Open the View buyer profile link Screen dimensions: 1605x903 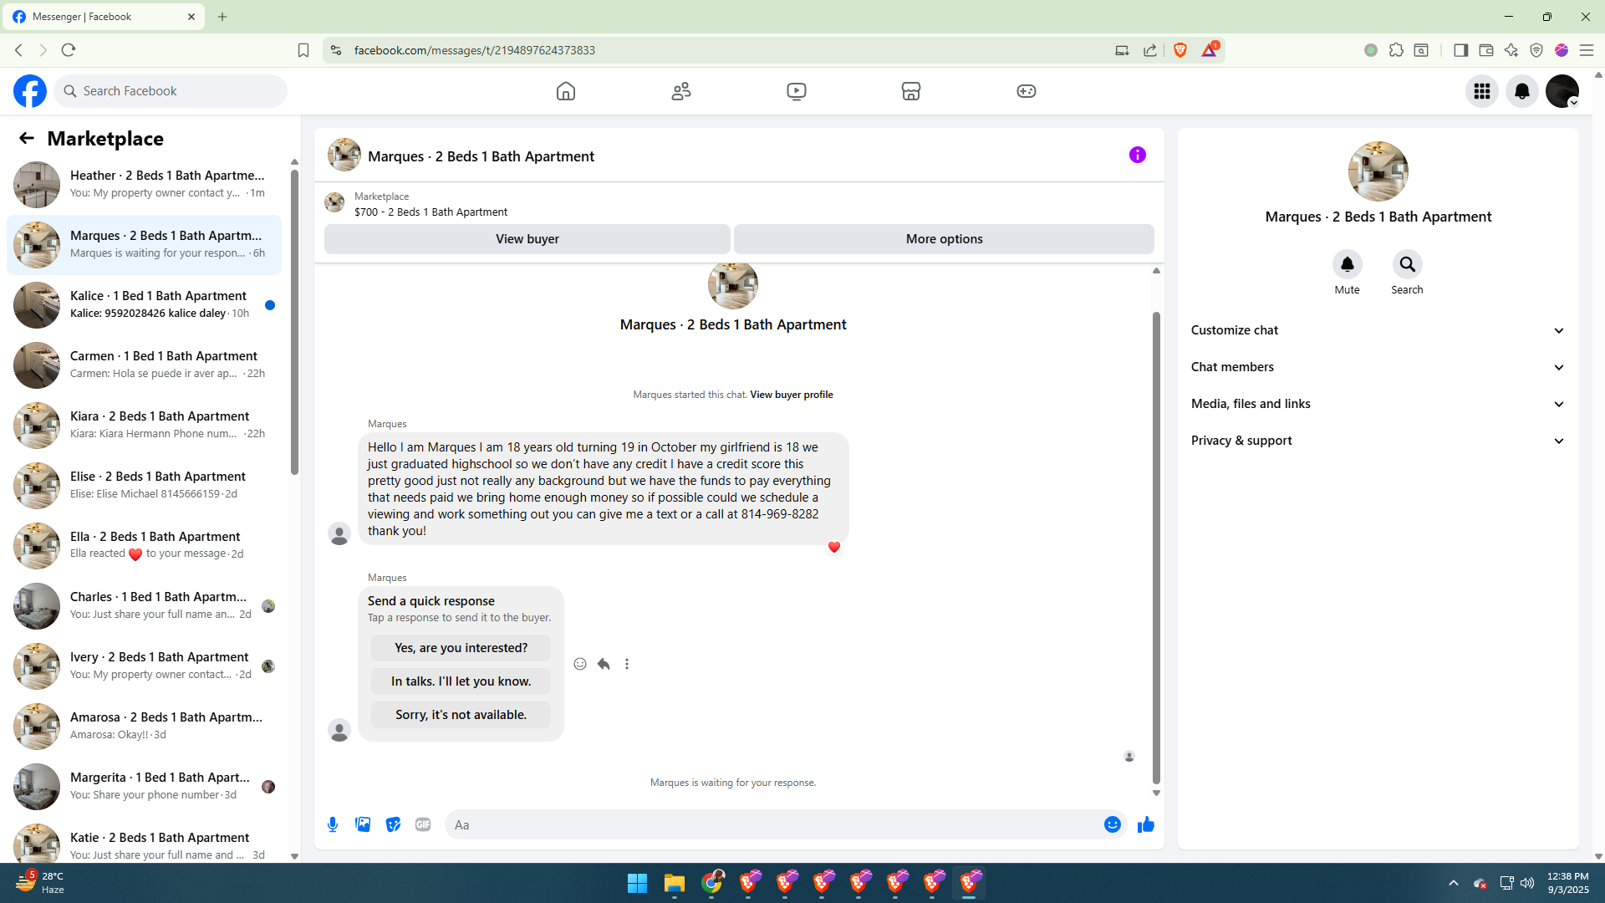tap(792, 395)
